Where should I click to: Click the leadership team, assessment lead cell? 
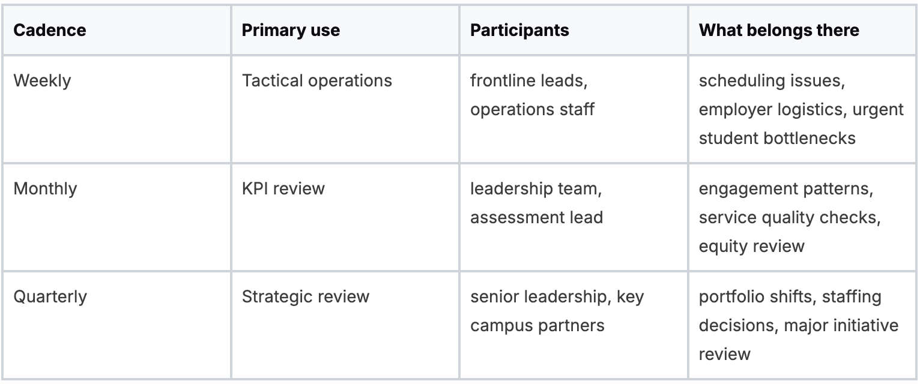536,203
